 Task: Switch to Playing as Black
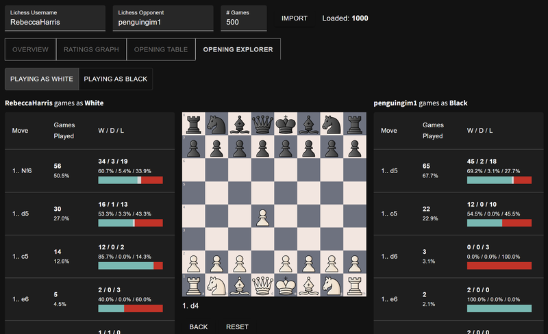(x=116, y=79)
